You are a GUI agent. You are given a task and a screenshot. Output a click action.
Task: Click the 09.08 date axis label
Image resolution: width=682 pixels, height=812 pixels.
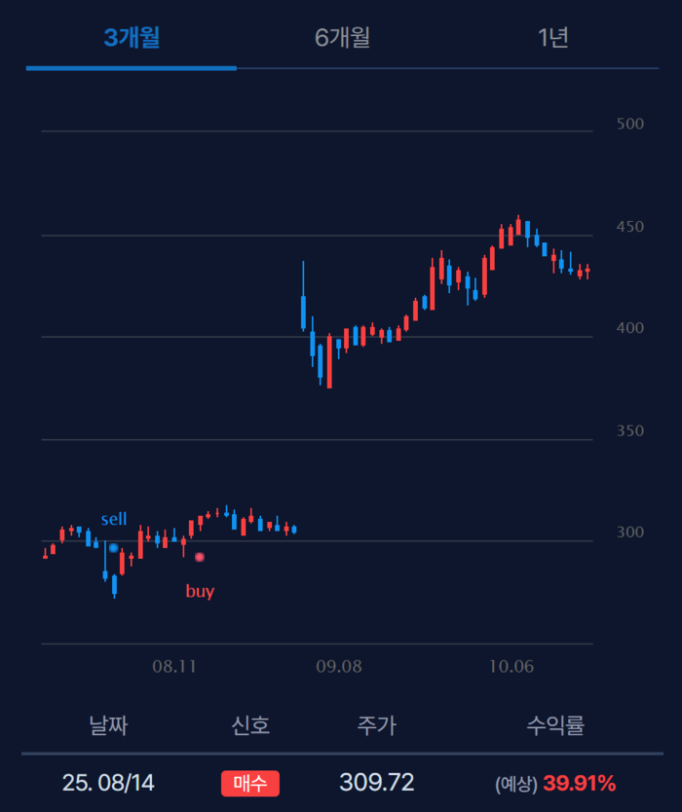pos(339,667)
